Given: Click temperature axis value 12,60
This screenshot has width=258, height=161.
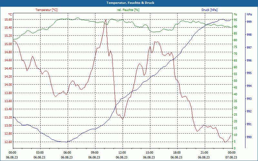Looking at the screenshot, I should 8,142.
